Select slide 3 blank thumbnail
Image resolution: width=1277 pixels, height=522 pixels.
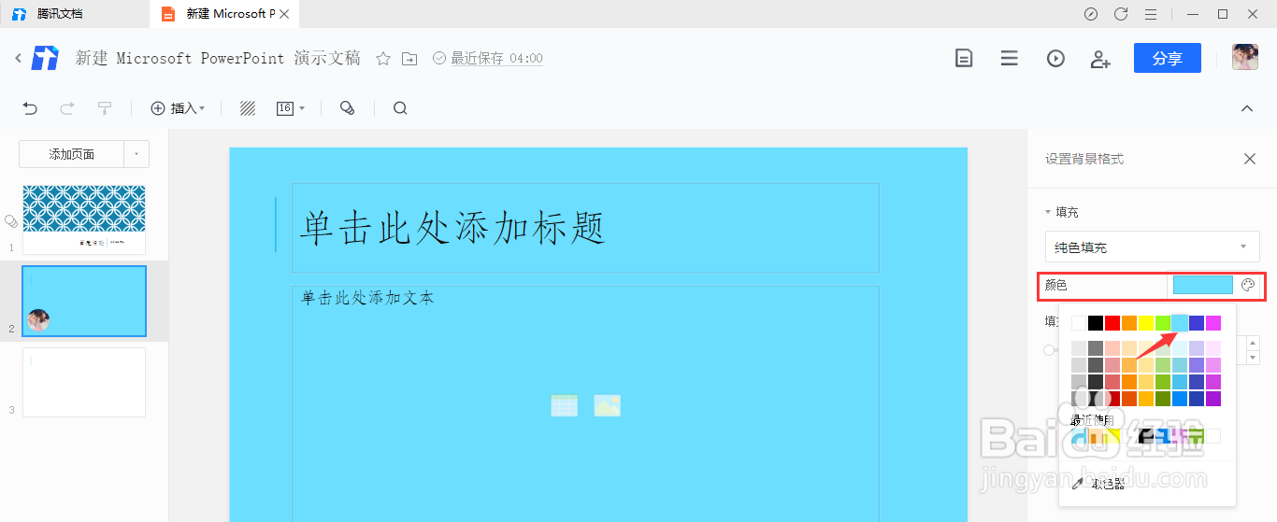[x=84, y=382]
